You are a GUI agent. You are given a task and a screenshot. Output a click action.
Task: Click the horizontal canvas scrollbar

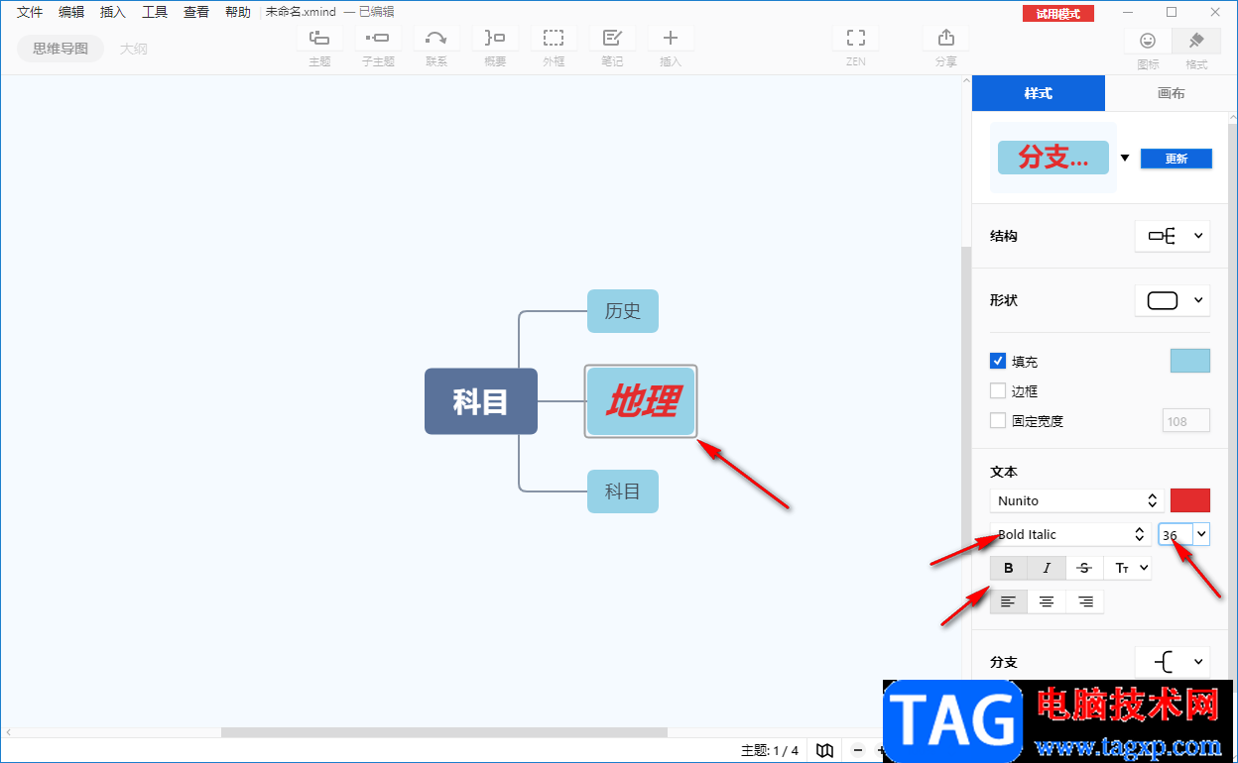[443, 733]
